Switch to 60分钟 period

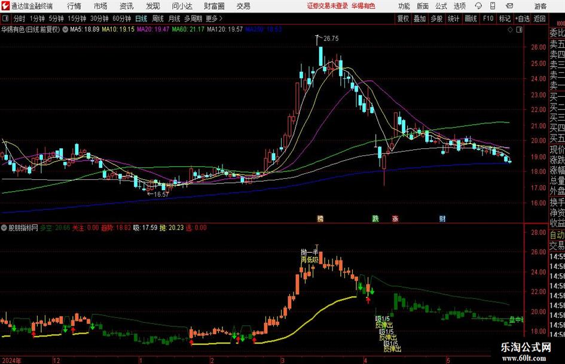(x=122, y=19)
